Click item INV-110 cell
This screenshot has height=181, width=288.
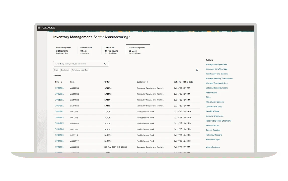click(x=74, y=135)
